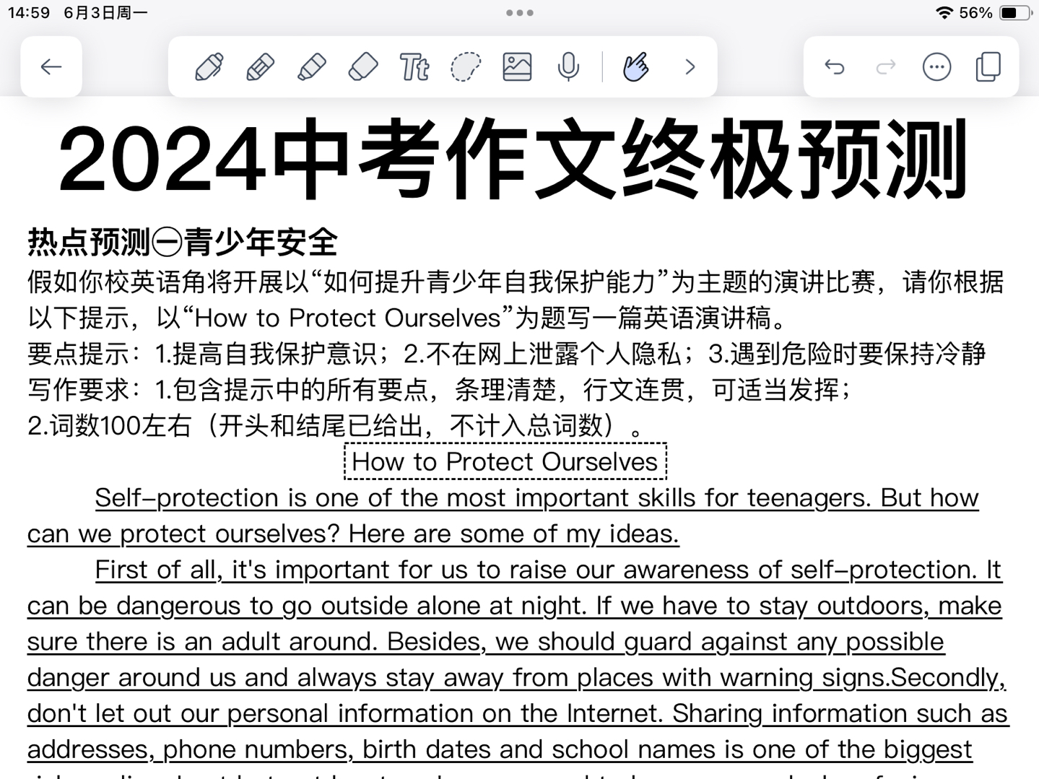
Task: Tap the line starting with 要点提示
Action: (507, 354)
